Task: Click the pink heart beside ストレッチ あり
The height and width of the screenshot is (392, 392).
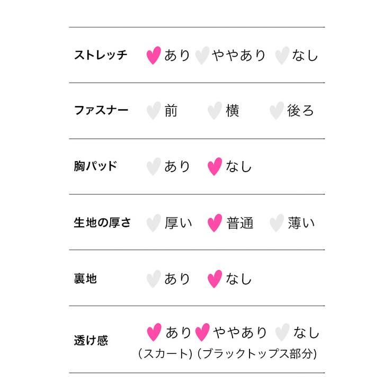Action: pos(154,55)
